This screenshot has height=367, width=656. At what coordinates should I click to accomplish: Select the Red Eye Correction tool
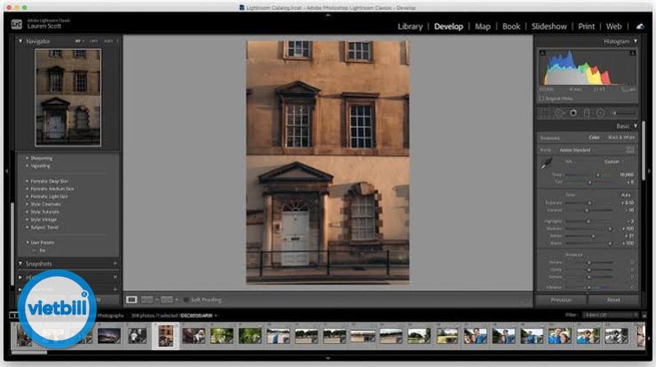click(573, 113)
